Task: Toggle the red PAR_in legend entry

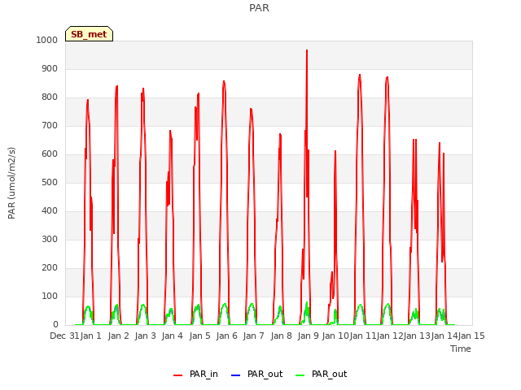Action: [195, 374]
